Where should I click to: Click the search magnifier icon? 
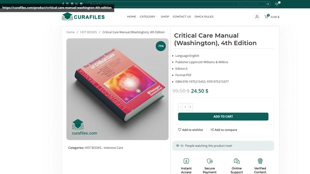(268, 4)
